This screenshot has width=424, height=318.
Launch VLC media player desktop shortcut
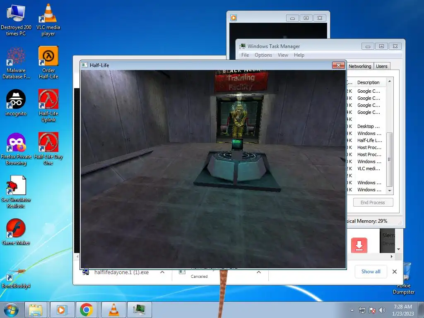click(48, 21)
